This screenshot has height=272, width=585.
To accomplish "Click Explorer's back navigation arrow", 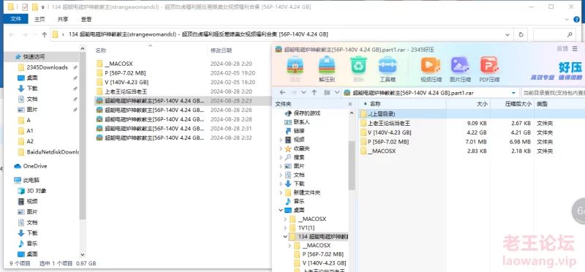I will tap(12, 34).
